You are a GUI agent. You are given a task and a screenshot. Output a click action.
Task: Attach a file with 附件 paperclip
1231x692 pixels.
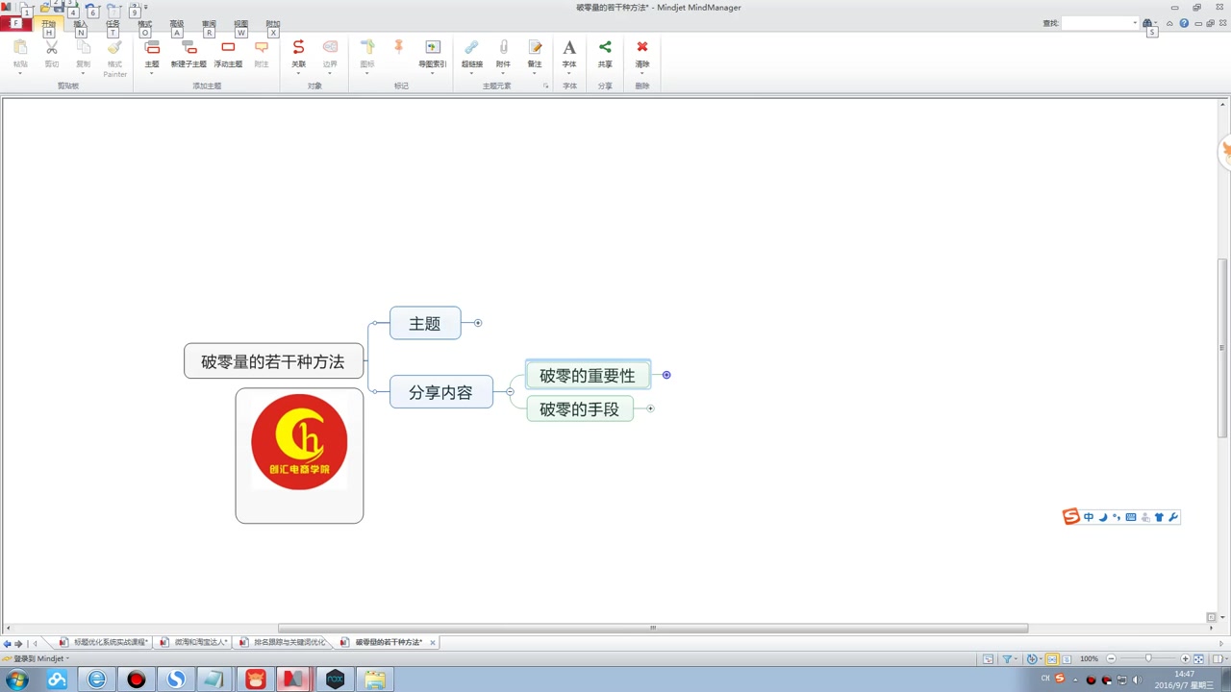pyautogui.click(x=503, y=47)
